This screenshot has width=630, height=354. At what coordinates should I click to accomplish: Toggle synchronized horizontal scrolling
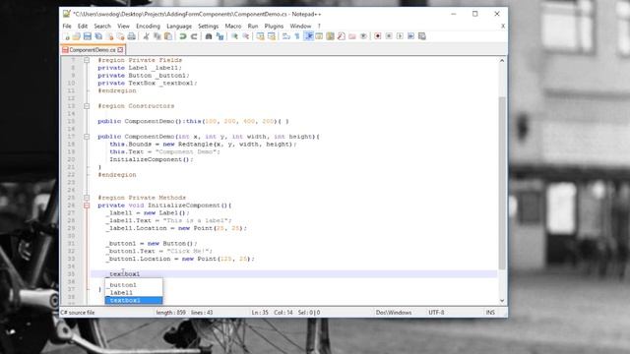tap(272, 36)
